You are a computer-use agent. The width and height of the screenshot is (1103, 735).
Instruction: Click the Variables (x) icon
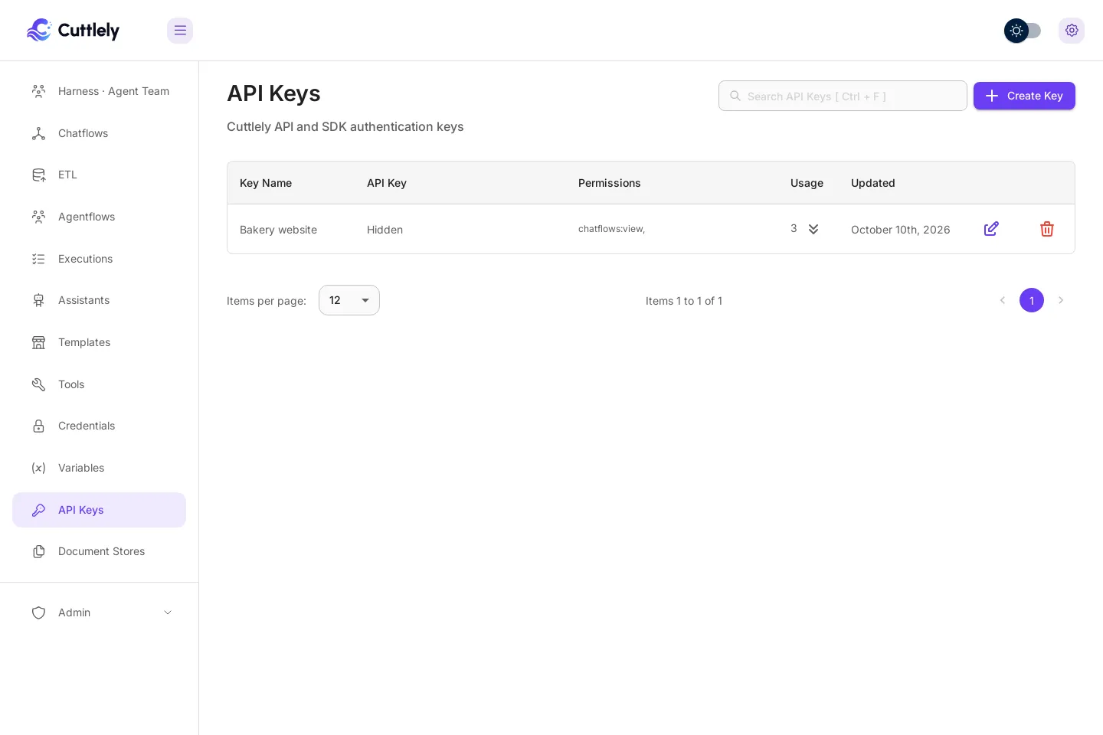tap(38, 468)
